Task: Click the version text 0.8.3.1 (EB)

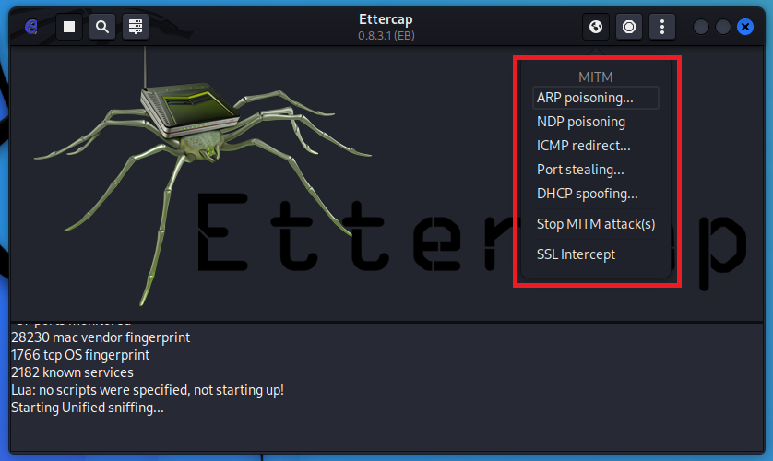Action: coord(386,35)
